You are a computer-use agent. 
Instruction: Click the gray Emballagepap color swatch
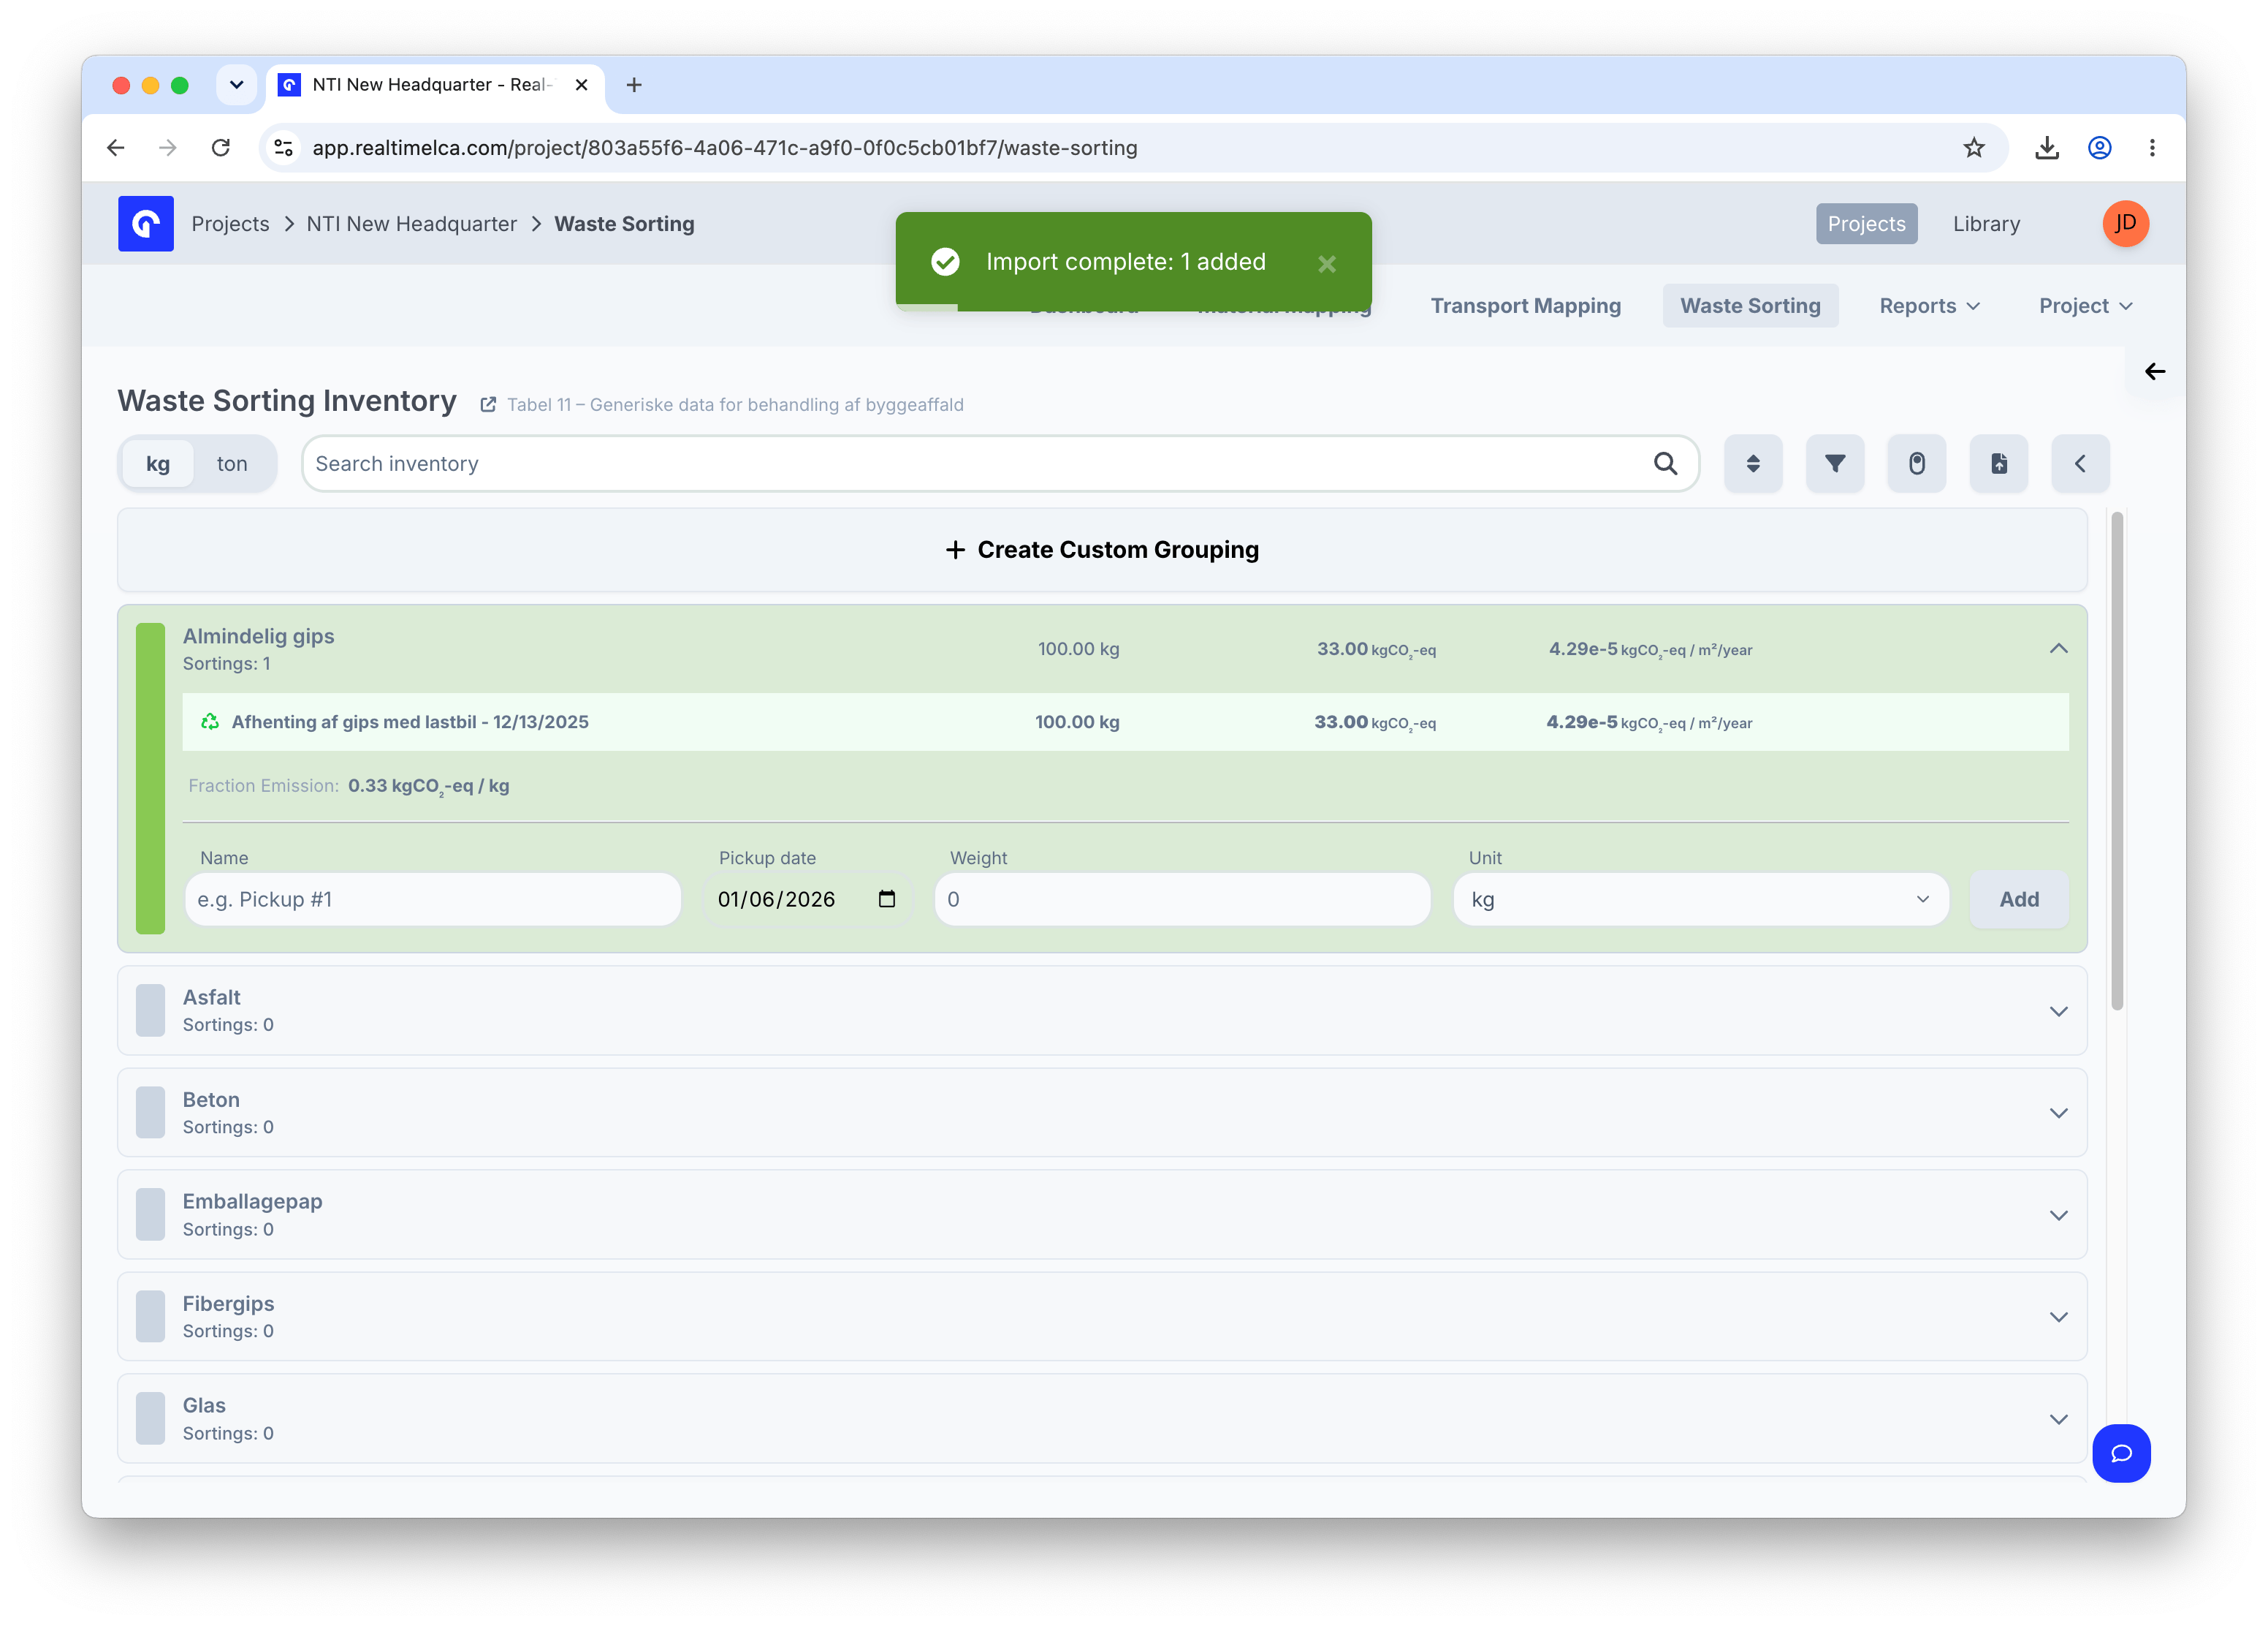[150, 1214]
